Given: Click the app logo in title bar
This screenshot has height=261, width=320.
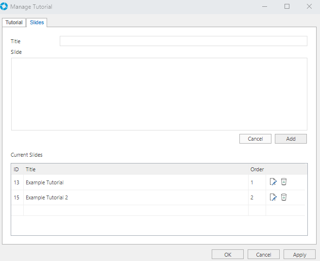Looking at the screenshot, I should click(4, 7).
